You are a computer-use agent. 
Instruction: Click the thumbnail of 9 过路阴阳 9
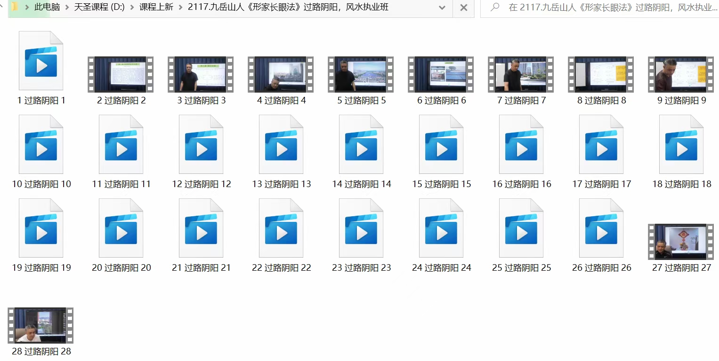(x=681, y=74)
